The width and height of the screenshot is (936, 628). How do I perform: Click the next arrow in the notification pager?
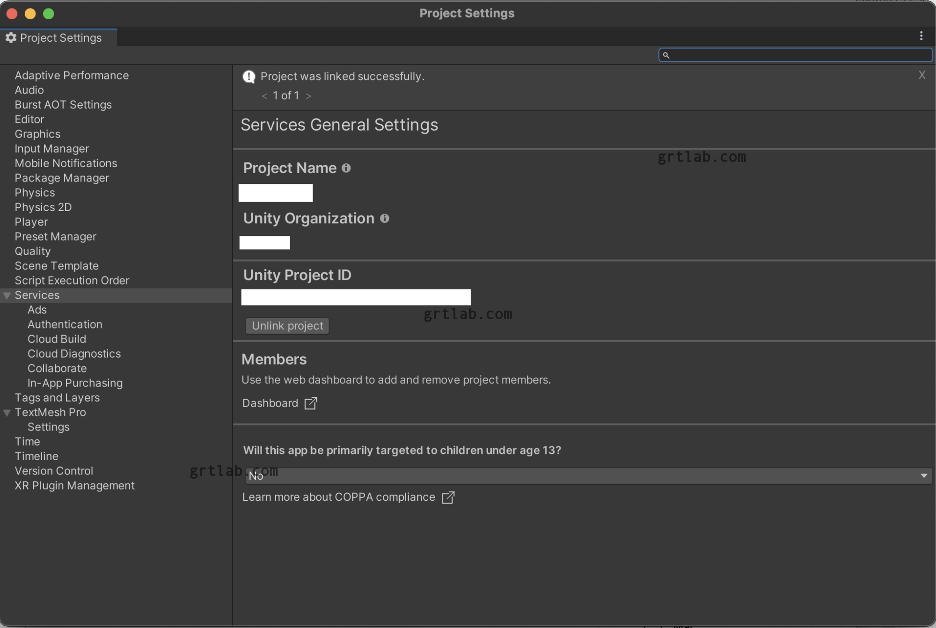(x=308, y=95)
